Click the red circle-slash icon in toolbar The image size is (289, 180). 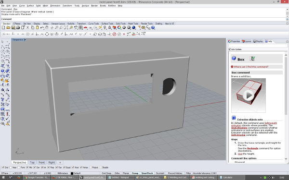click(114, 34)
